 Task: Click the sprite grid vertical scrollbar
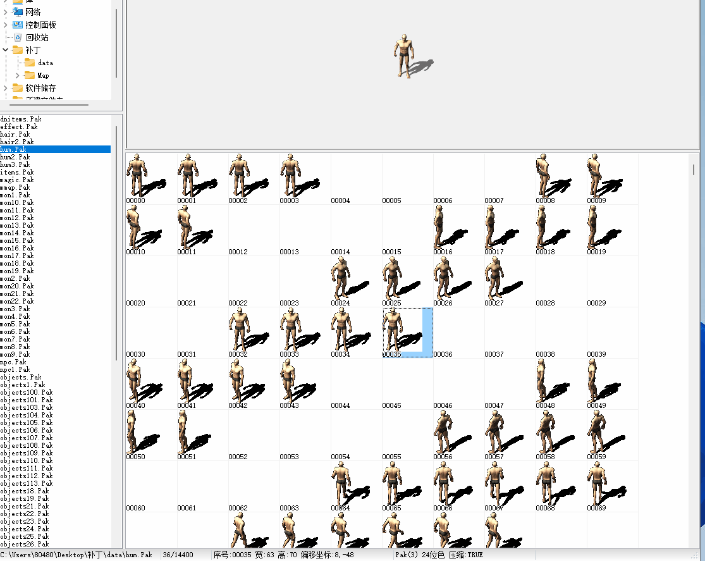[694, 170]
